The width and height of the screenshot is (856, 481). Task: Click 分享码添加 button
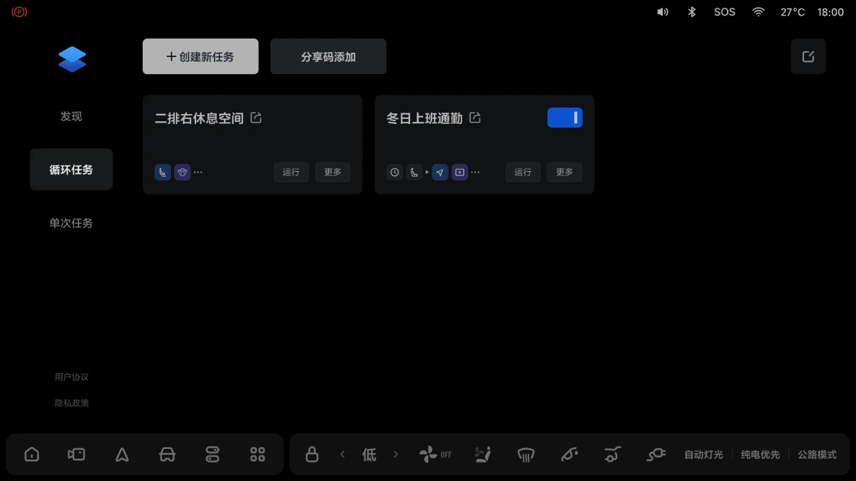point(328,56)
